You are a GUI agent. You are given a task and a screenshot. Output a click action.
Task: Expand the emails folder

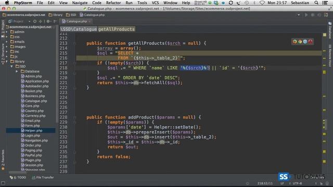point(7,42)
